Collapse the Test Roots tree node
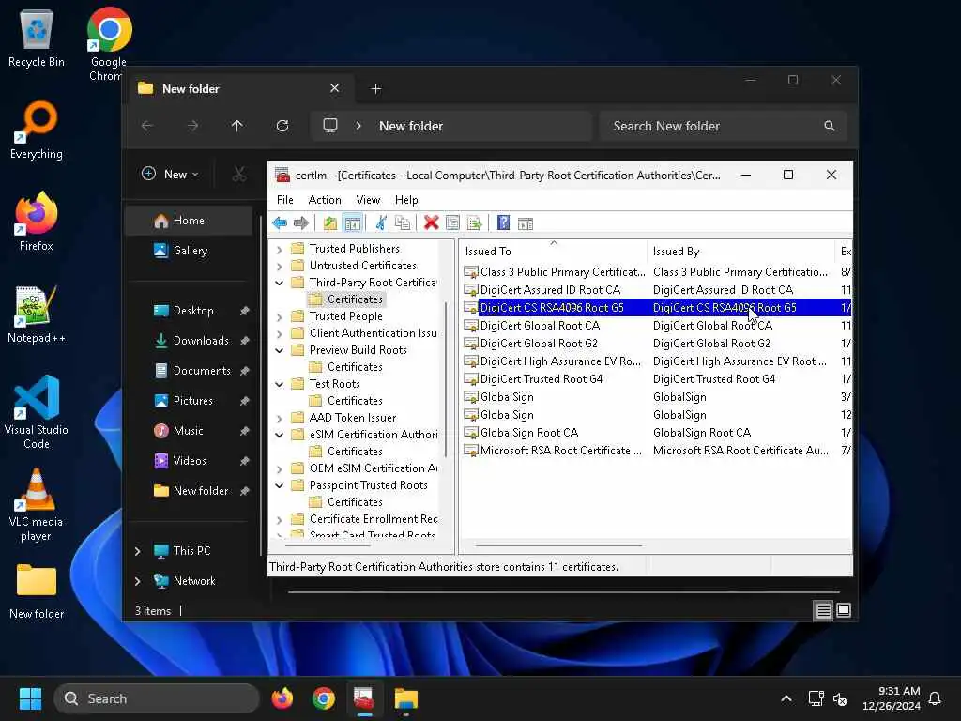 [x=280, y=384]
